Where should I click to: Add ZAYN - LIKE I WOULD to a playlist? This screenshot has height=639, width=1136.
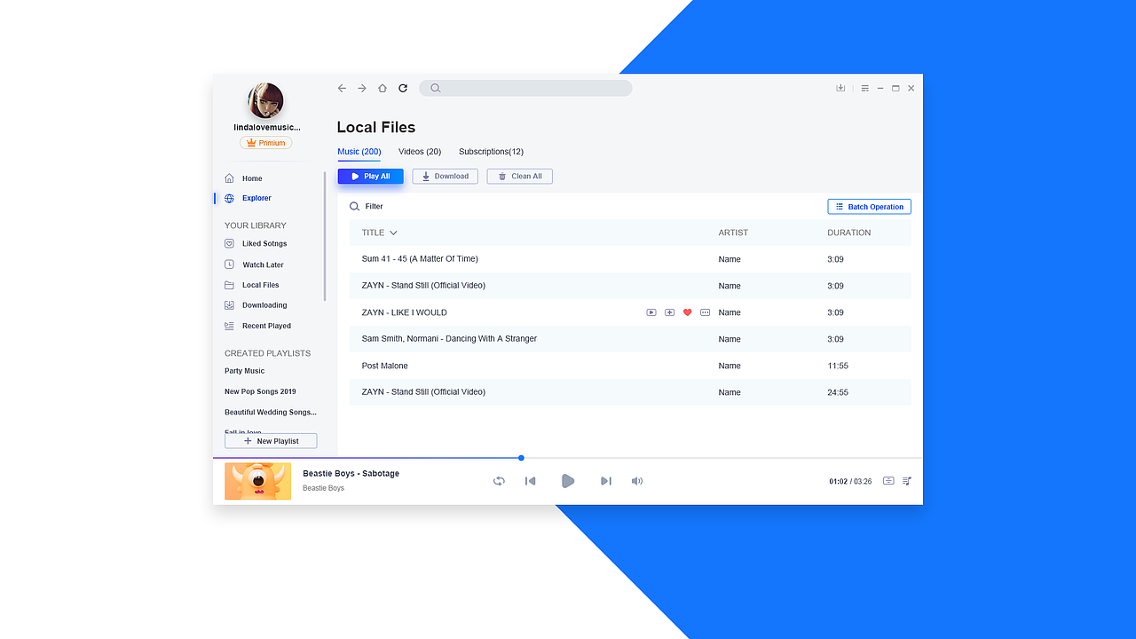[669, 312]
